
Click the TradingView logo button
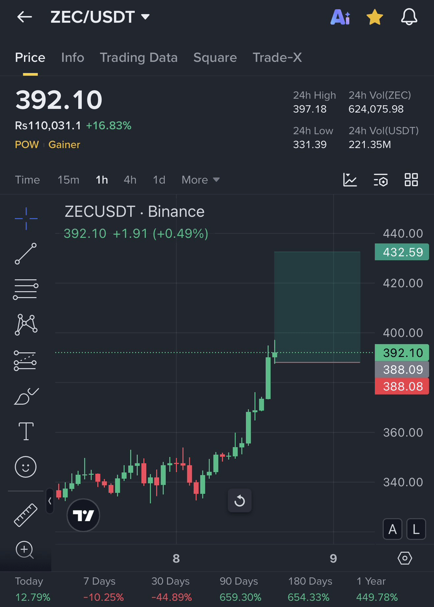pyautogui.click(x=83, y=515)
